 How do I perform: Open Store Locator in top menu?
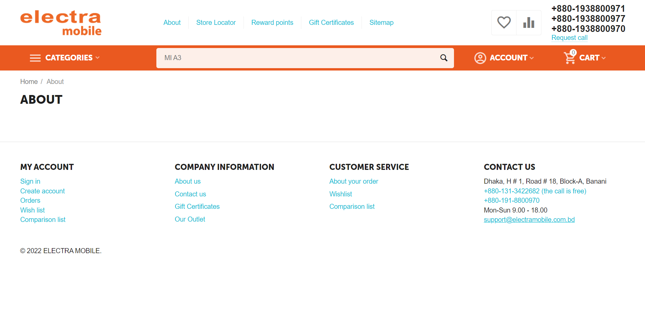pyautogui.click(x=216, y=22)
